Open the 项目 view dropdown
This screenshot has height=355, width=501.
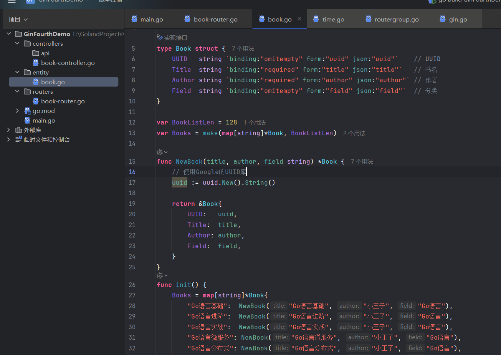[18, 19]
